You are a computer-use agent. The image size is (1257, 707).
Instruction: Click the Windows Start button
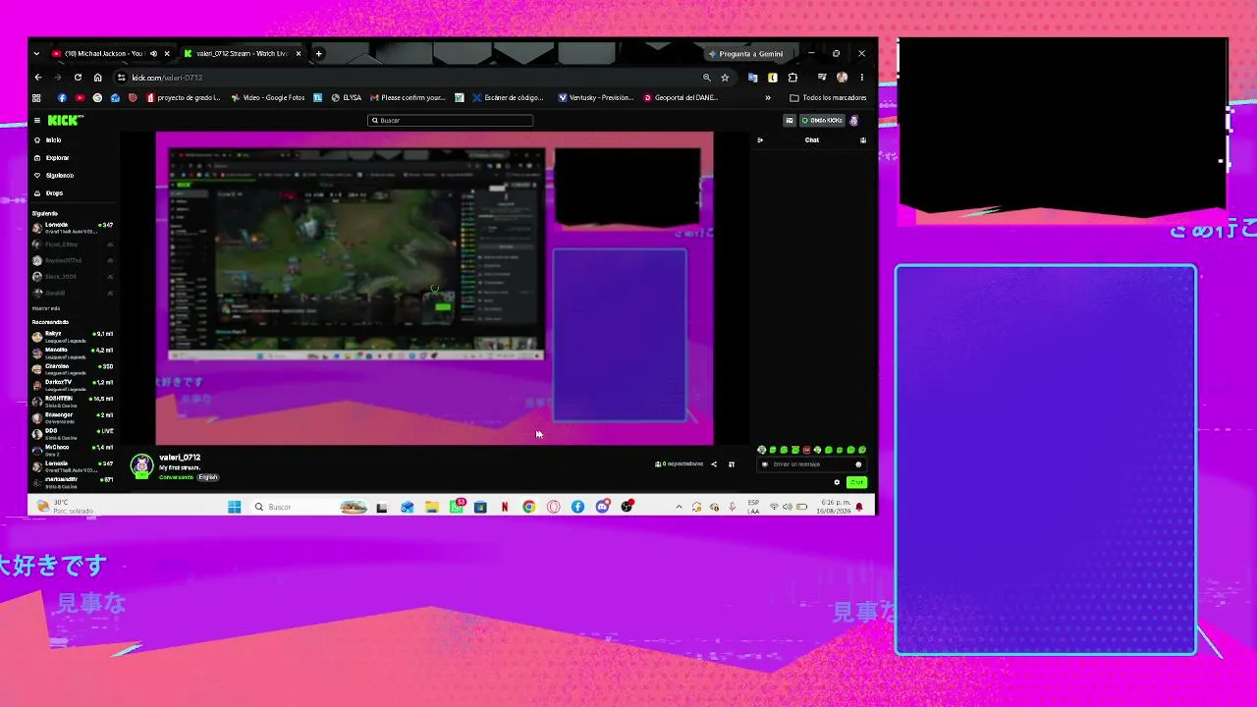pos(234,507)
